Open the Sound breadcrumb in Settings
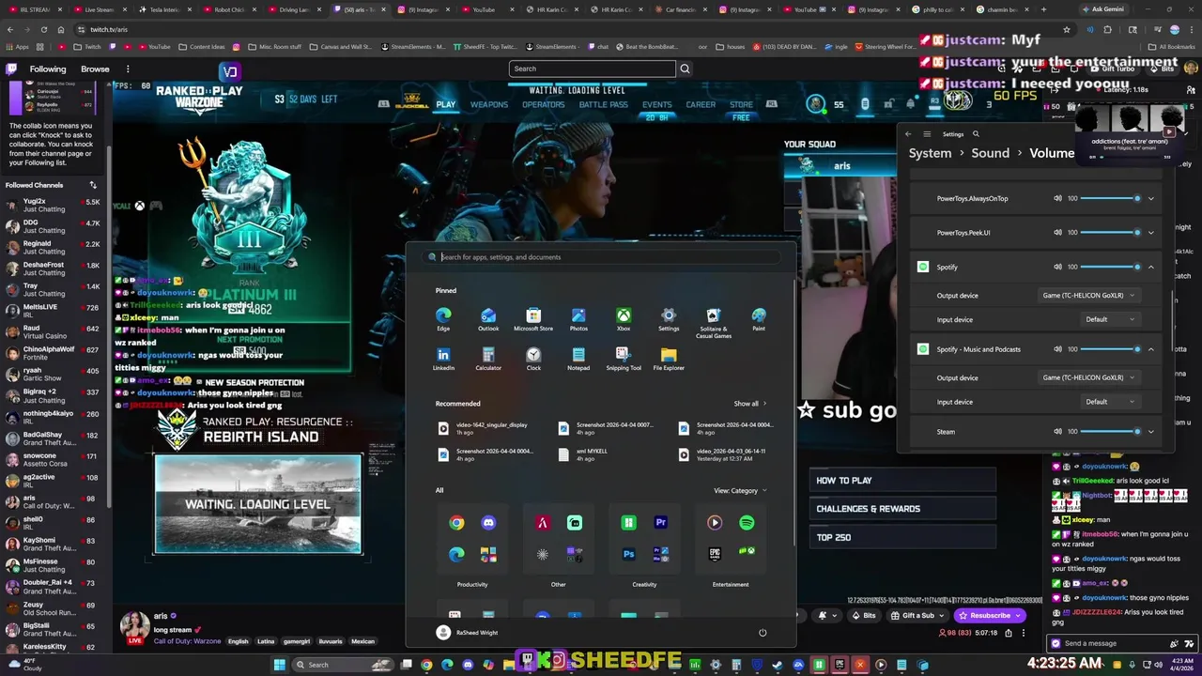 coord(990,153)
